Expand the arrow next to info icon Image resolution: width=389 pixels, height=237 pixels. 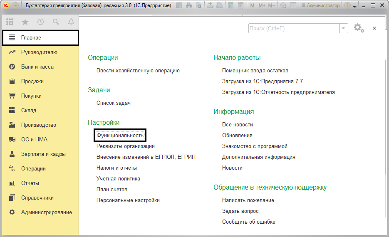(355, 6)
